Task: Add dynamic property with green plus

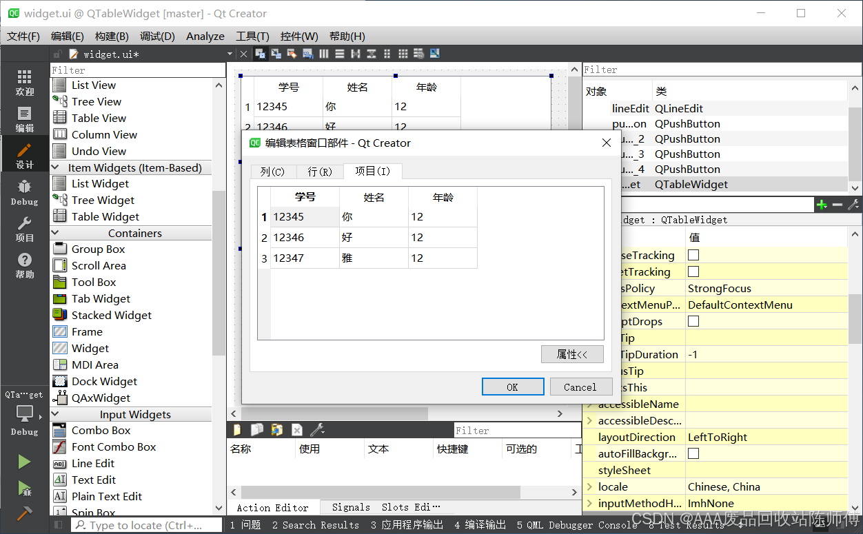Action: 822,205
